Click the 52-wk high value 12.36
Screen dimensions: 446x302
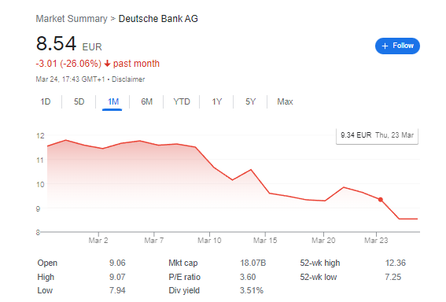pos(396,263)
